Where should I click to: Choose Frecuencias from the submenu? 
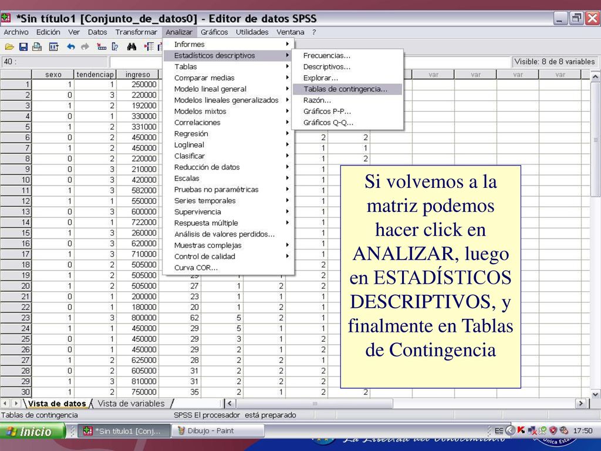coord(347,56)
